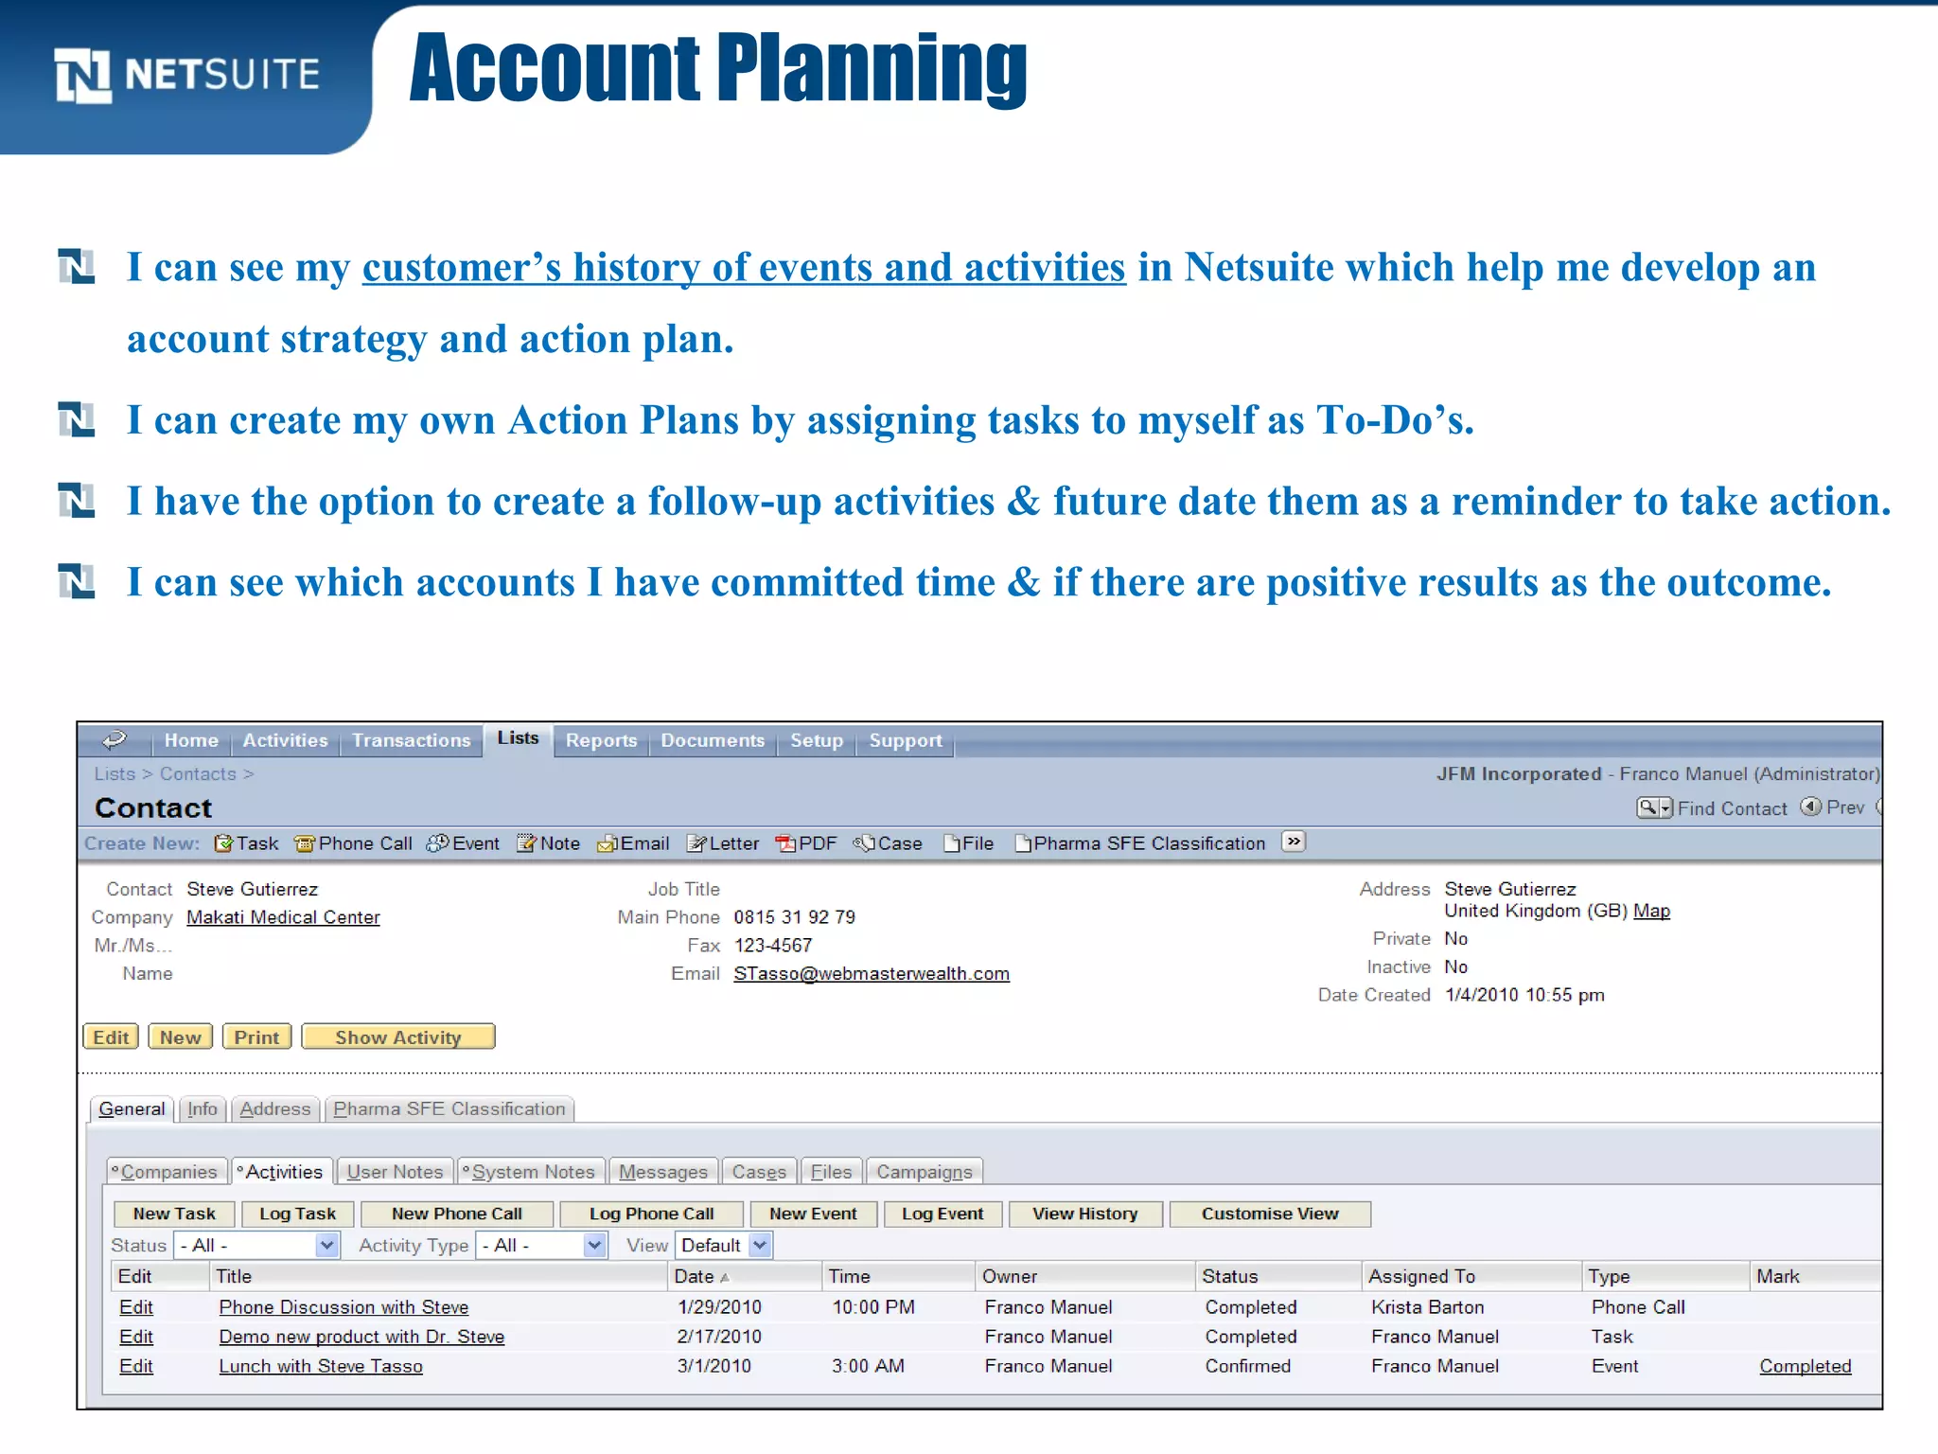Screen dimensions: 1938x1454
Task: Open the Transactions menu
Action: (x=411, y=740)
